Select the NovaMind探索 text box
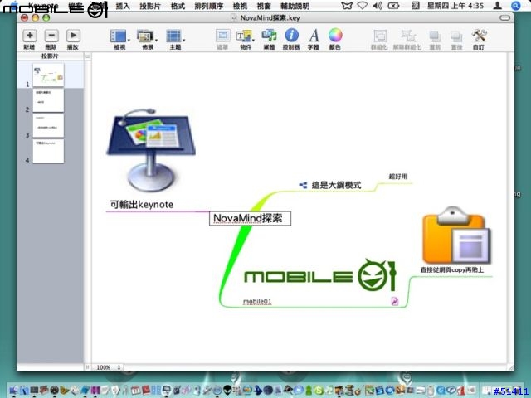531x398 pixels. pyautogui.click(x=250, y=218)
